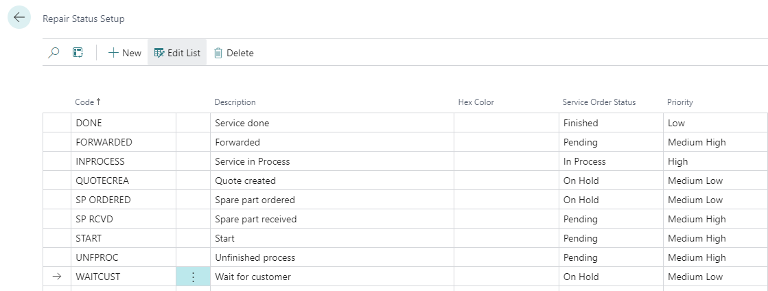768x291 pixels.
Task: Click the New plus button
Action: coord(124,53)
